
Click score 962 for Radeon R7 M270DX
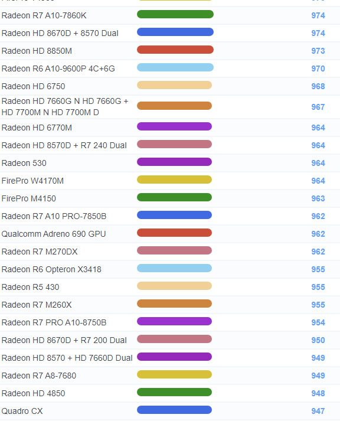[x=318, y=252]
